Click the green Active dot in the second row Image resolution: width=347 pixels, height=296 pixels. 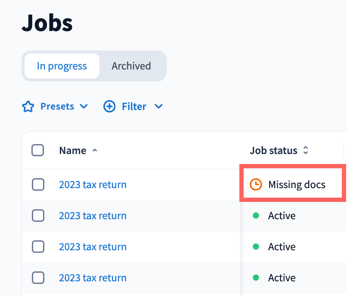256,216
